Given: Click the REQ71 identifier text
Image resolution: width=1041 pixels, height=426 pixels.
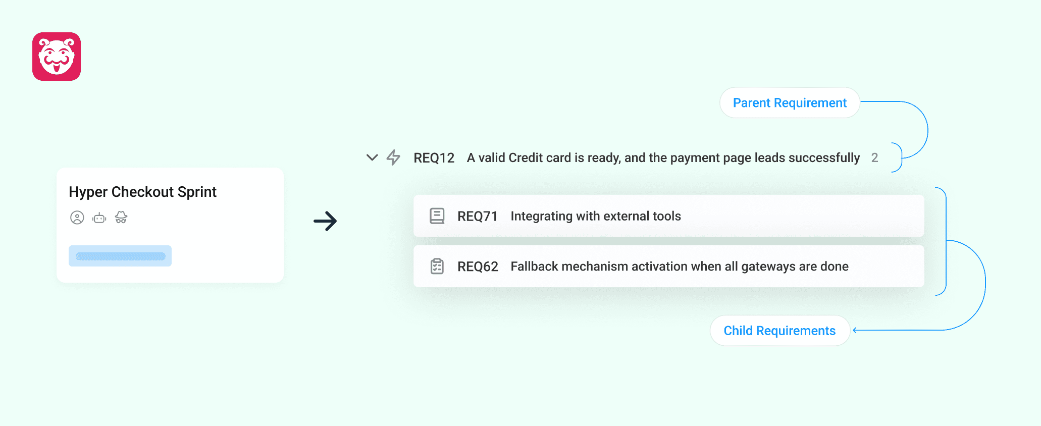Looking at the screenshot, I should point(477,217).
